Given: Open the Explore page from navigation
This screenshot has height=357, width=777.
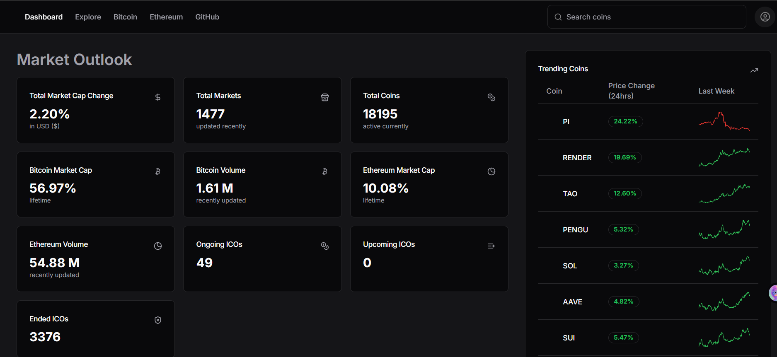Looking at the screenshot, I should [88, 17].
